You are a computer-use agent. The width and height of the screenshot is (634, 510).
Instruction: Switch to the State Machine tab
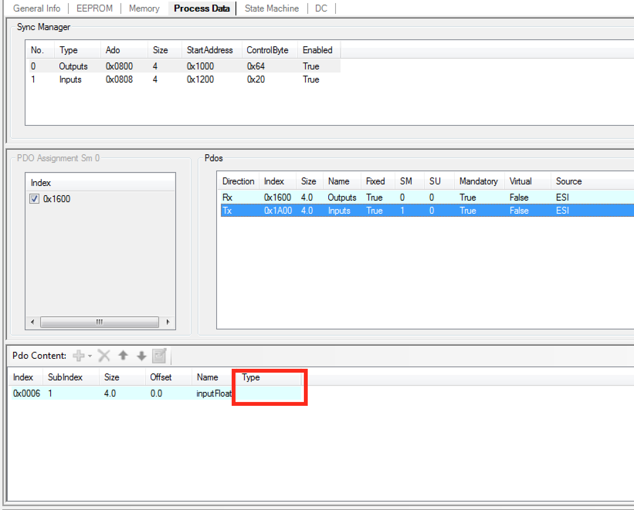click(x=271, y=8)
